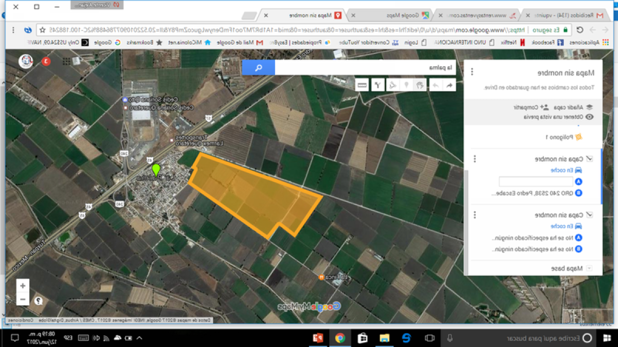Viewport: 618px width, 347px height.
Task: Select the measure distances ruler tool
Action: coord(362,85)
